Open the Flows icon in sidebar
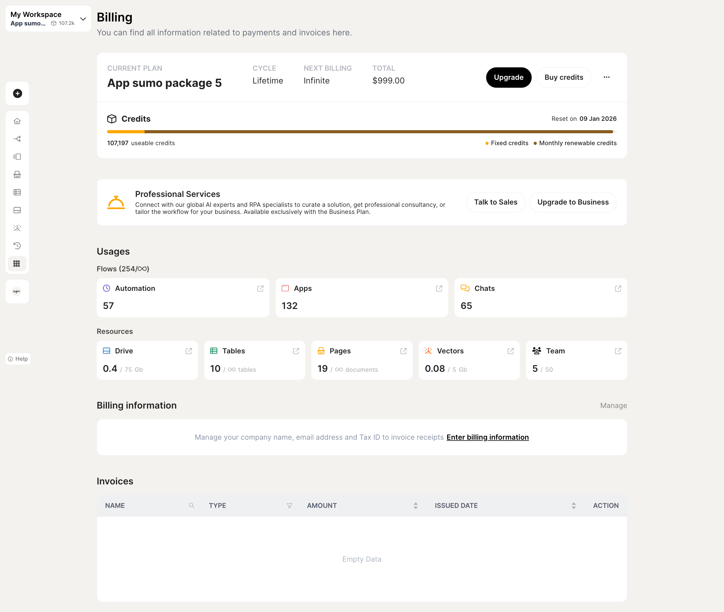 [17, 139]
